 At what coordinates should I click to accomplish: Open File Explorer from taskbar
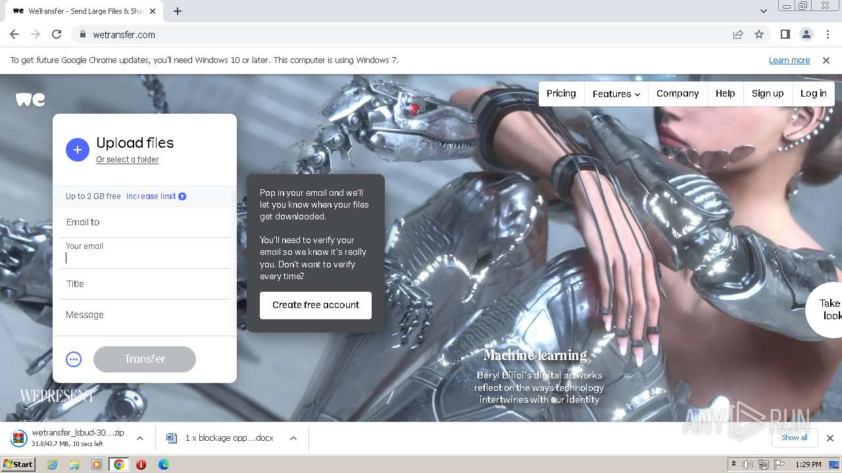point(74,464)
